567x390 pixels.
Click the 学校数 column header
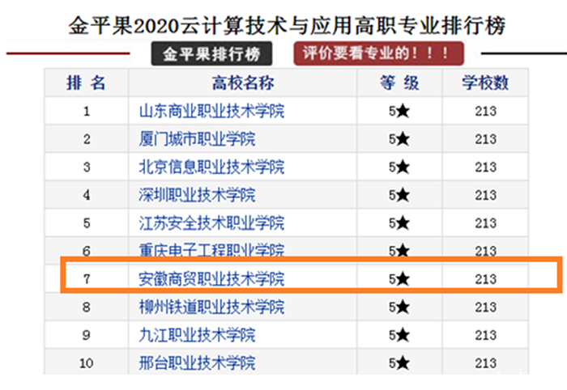(x=486, y=83)
